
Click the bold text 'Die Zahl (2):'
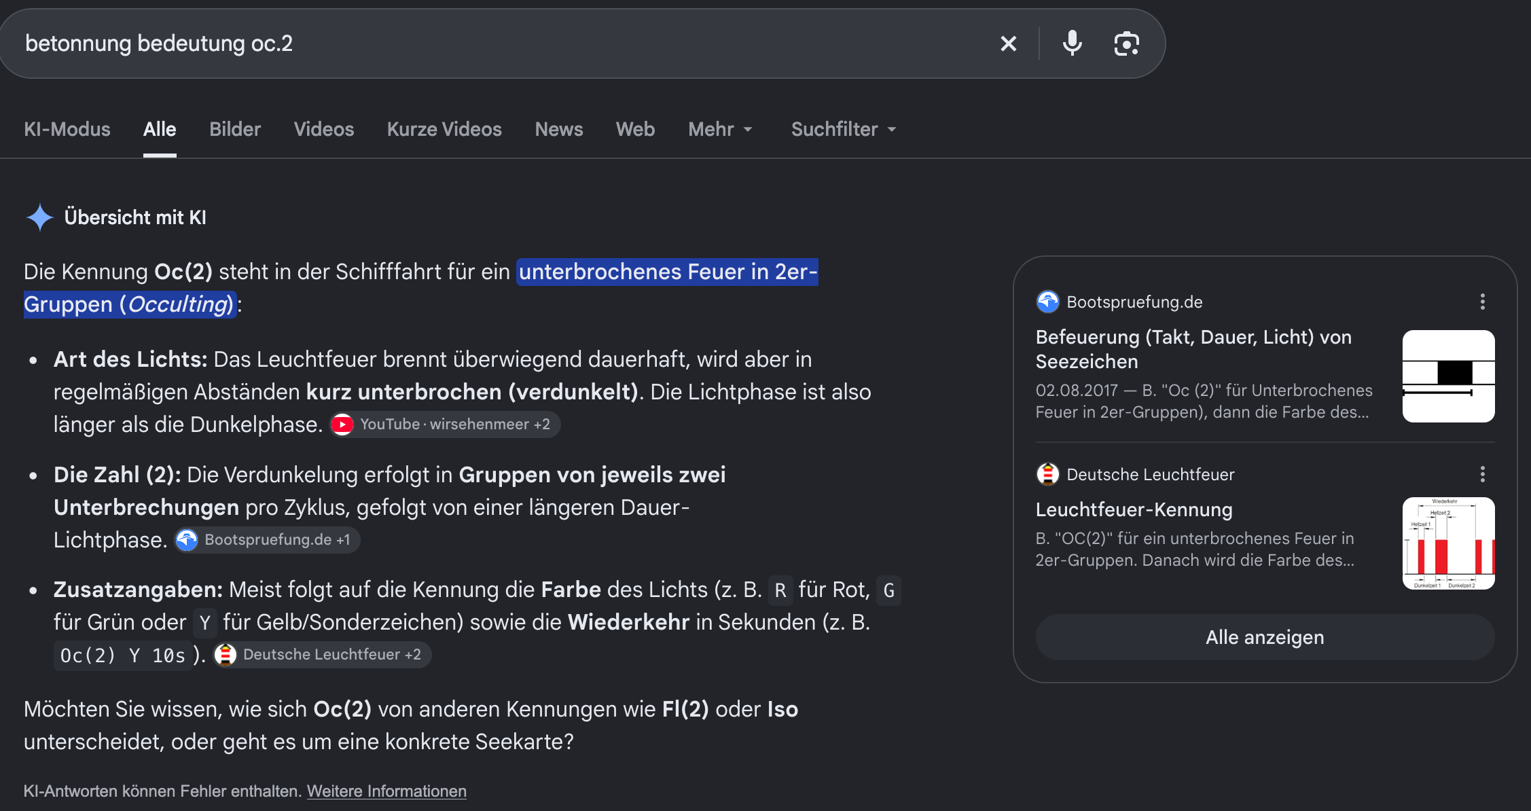coord(118,475)
